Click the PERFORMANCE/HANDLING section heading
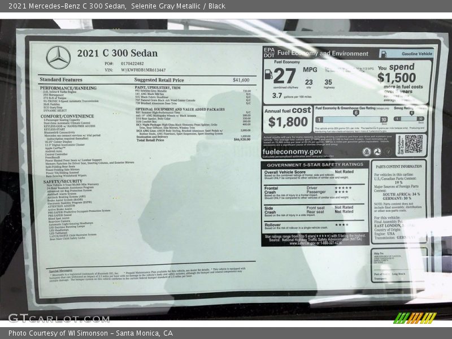Image resolution: width=452 pixels, height=339 pixels. tap(68, 88)
